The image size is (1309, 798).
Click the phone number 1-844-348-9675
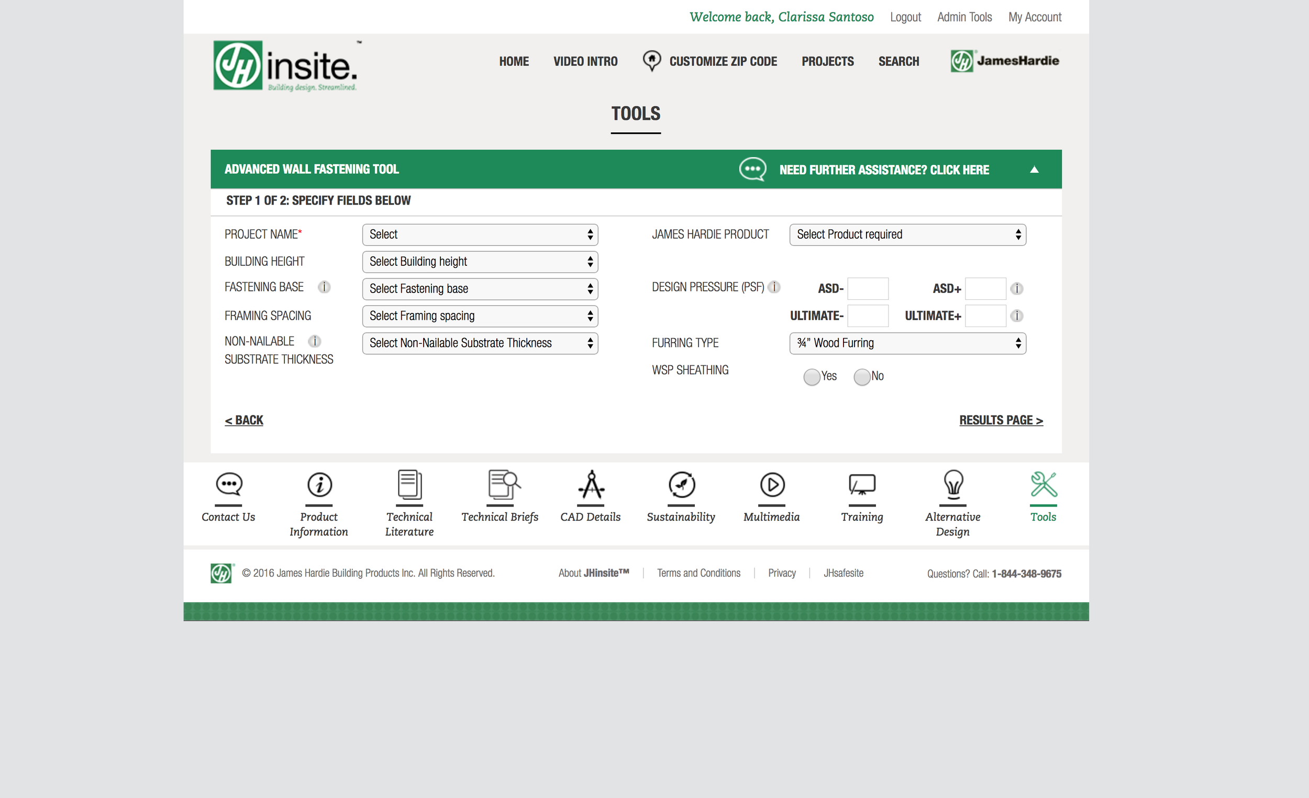pyautogui.click(x=1026, y=574)
